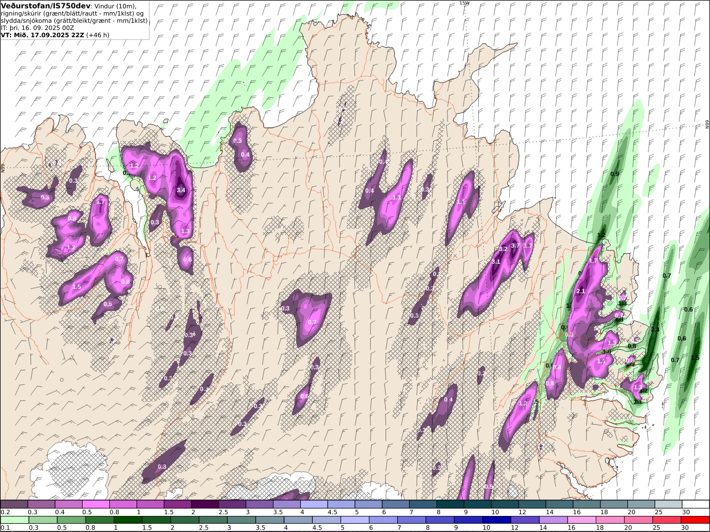
Task: Click the lilac rain swatch between 14 and 16
Action: coord(554,520)
